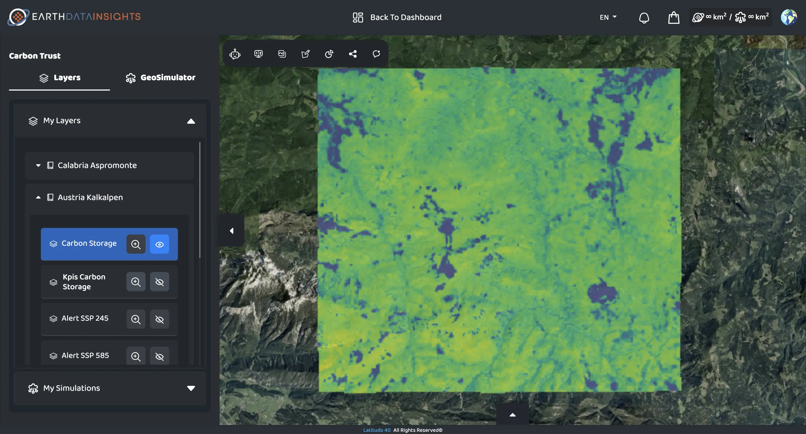Viewport: 806px width, 434px height.
Task: Expand the Calabria Aspromonte group
Action: point(38,166)
